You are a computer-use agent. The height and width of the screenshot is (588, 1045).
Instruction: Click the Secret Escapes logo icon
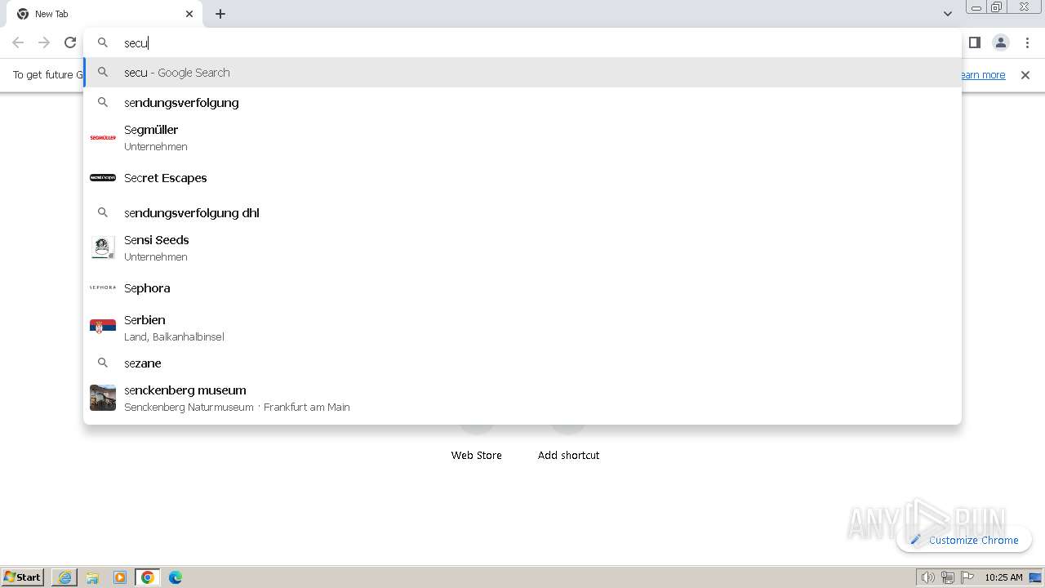(x=103, y=178)
